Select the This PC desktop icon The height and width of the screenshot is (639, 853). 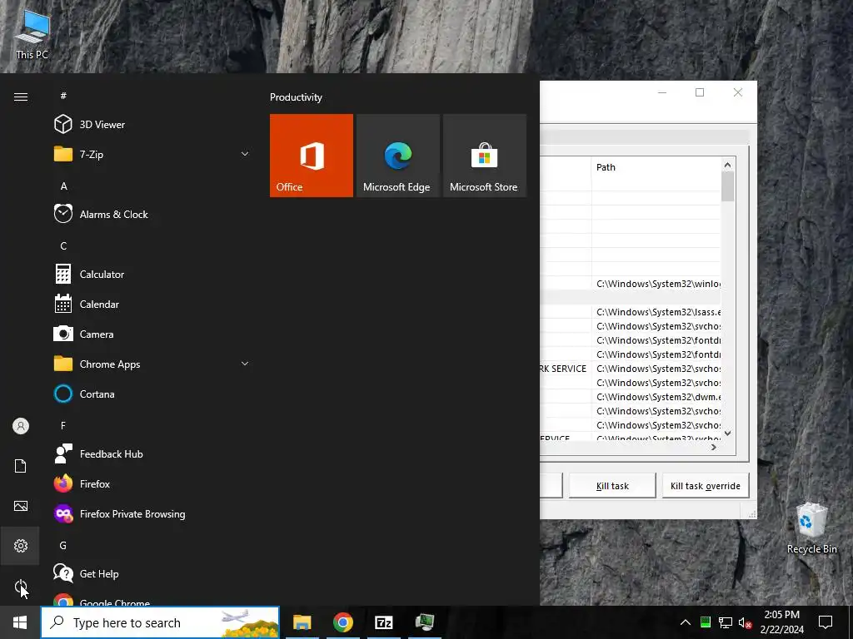tap(32, 33)
